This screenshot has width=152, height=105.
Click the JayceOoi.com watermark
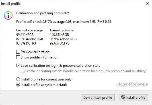tap(132, 84)
